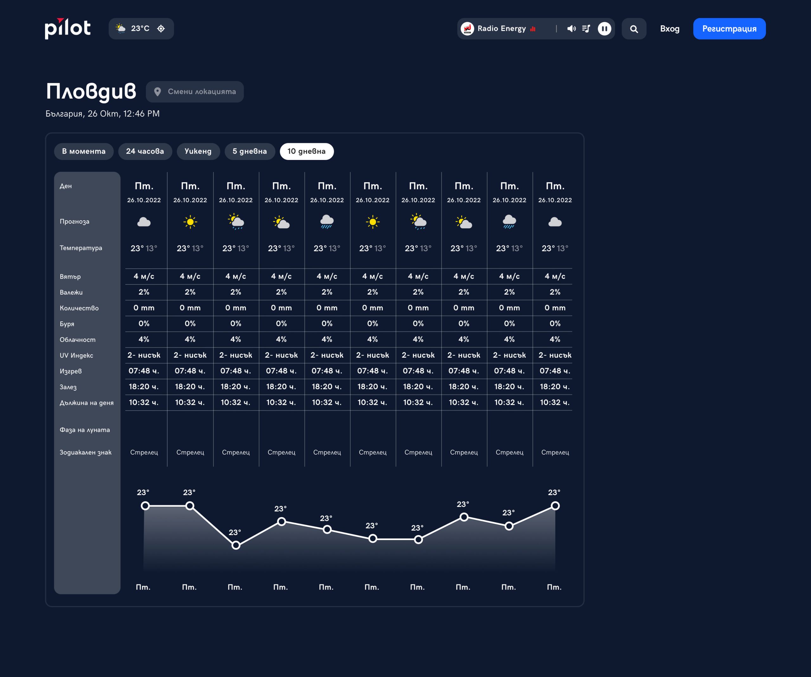Click the second column's sunny forecast icon
This screenshot has height=677, width=811.
point(190,222)
